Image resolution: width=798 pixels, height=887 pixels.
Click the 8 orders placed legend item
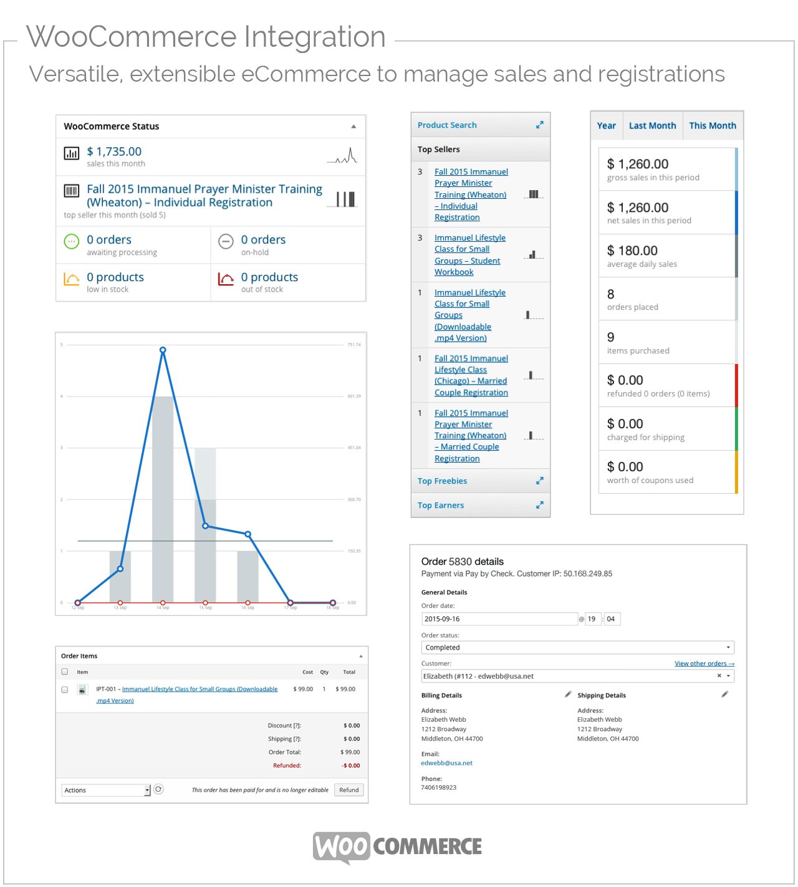click(667, 299)
